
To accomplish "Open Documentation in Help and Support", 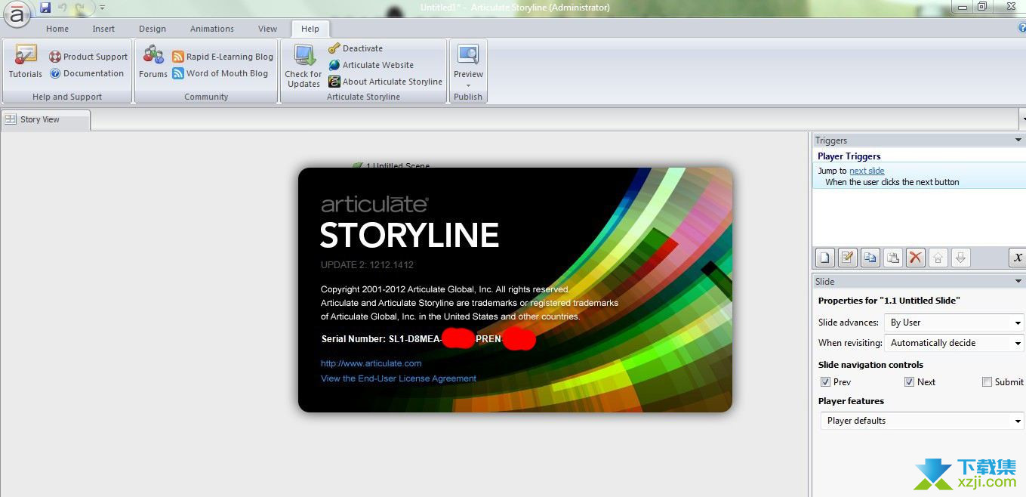I will pos(87,73).
